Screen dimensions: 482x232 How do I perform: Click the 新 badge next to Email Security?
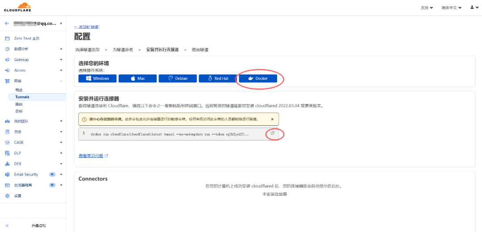(x=53, y=174)
